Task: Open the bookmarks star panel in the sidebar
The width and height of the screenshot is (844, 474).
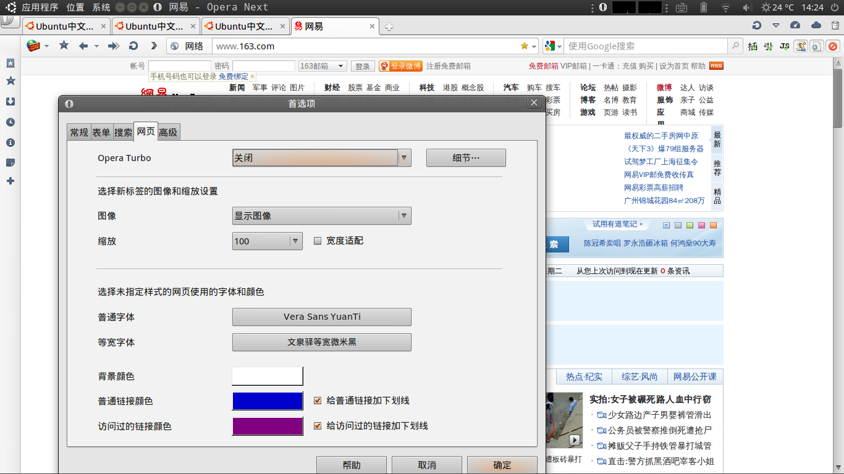Action: coord(11,81)
